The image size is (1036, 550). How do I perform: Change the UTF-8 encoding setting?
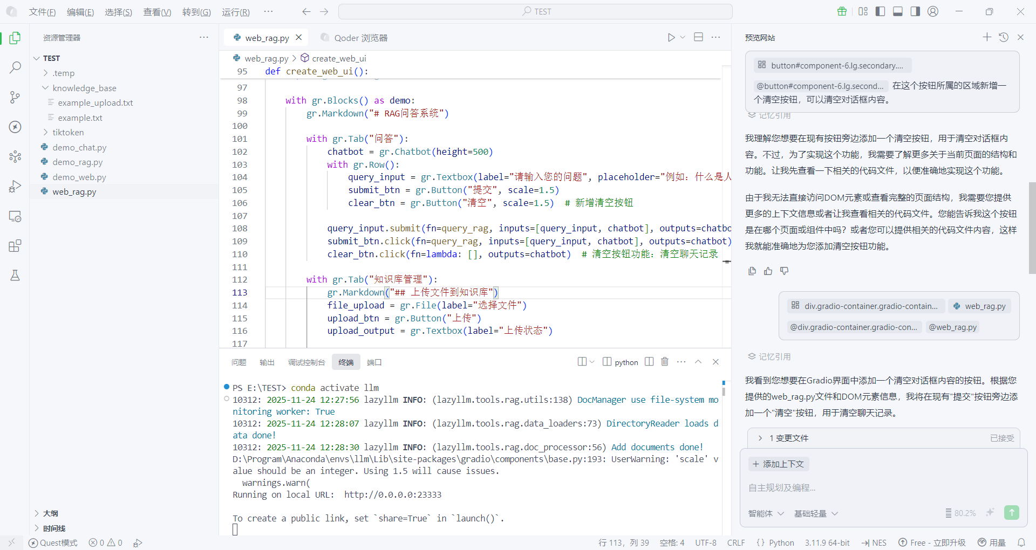(706, 542)
